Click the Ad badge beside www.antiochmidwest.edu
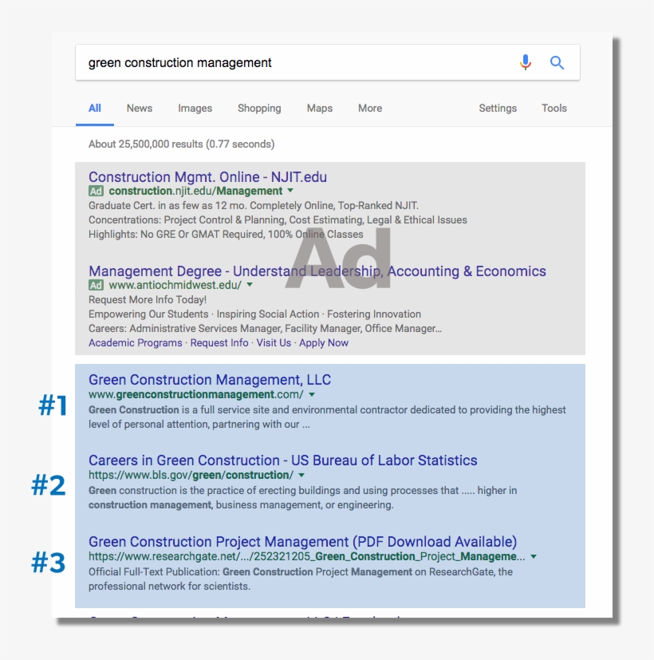This screenshot has height=660, width=654. [x=97, y=285]
